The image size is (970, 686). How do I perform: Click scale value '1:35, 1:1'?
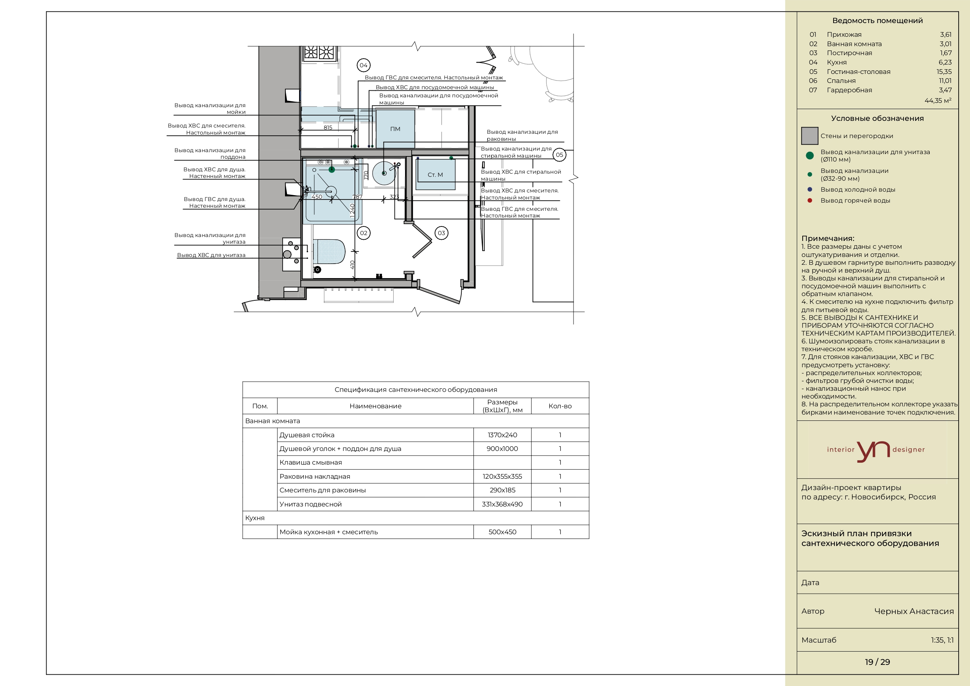942,640
